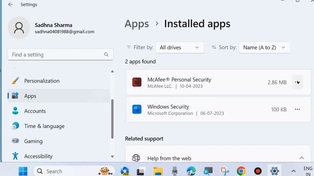Image resolution: width=314 pixels, height=176 pixels.
Task: Click the sort arrows icon beside Sort by
Action: pos(214,47)
